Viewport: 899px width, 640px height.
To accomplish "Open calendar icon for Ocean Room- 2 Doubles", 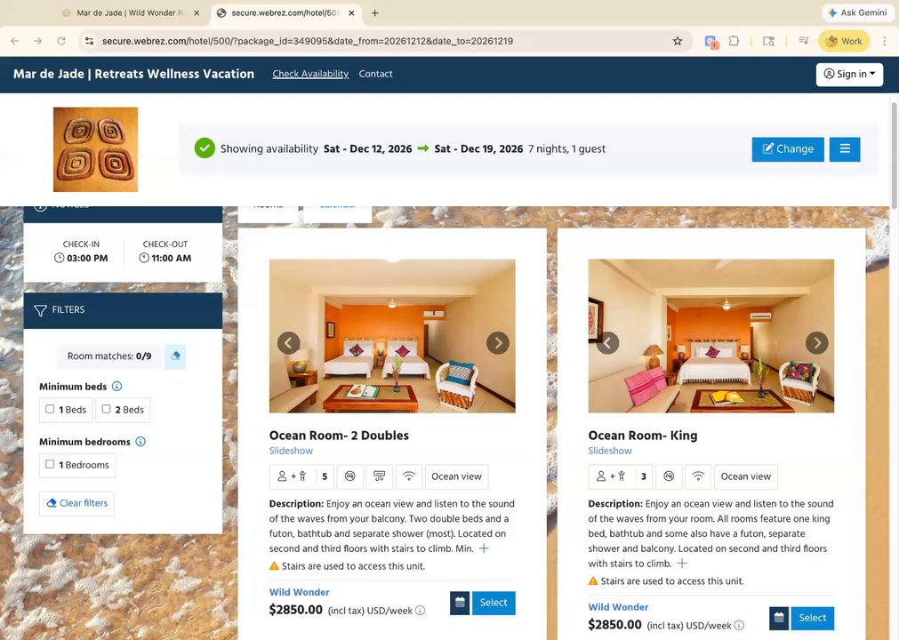I will 460,604.
